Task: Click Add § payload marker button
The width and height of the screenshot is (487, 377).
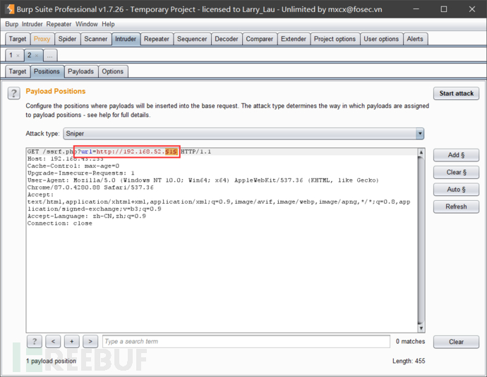Action: (x=456, y=155)
